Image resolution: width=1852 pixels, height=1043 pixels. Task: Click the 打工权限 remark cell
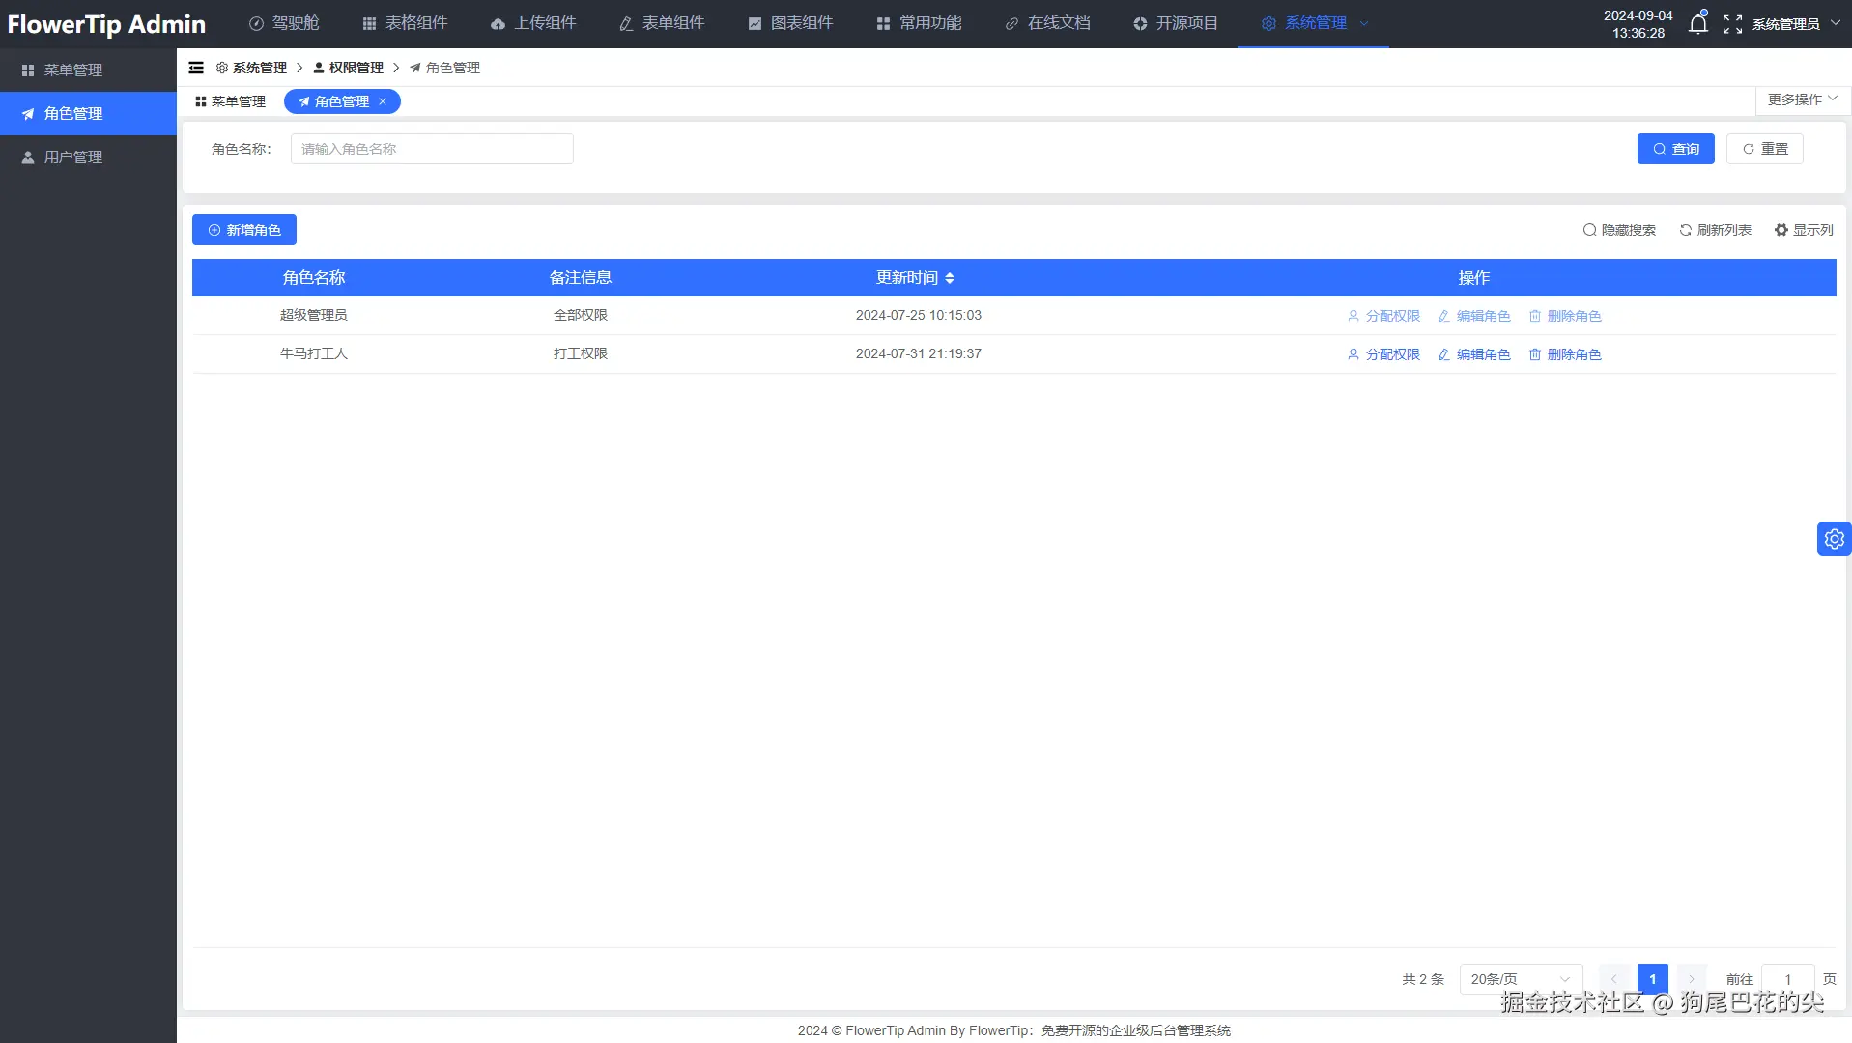tap(581, 353)
